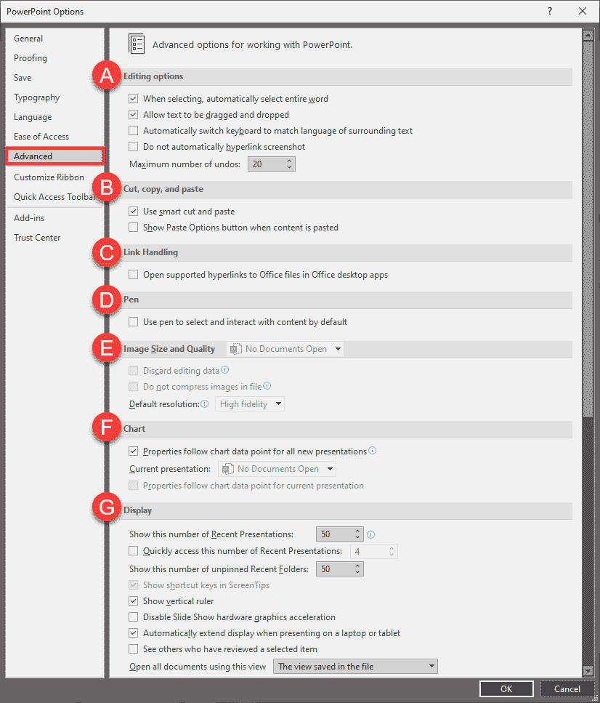
Task: Increase Maximum number of undos with up arrow
Action: (x=288, y=161)
